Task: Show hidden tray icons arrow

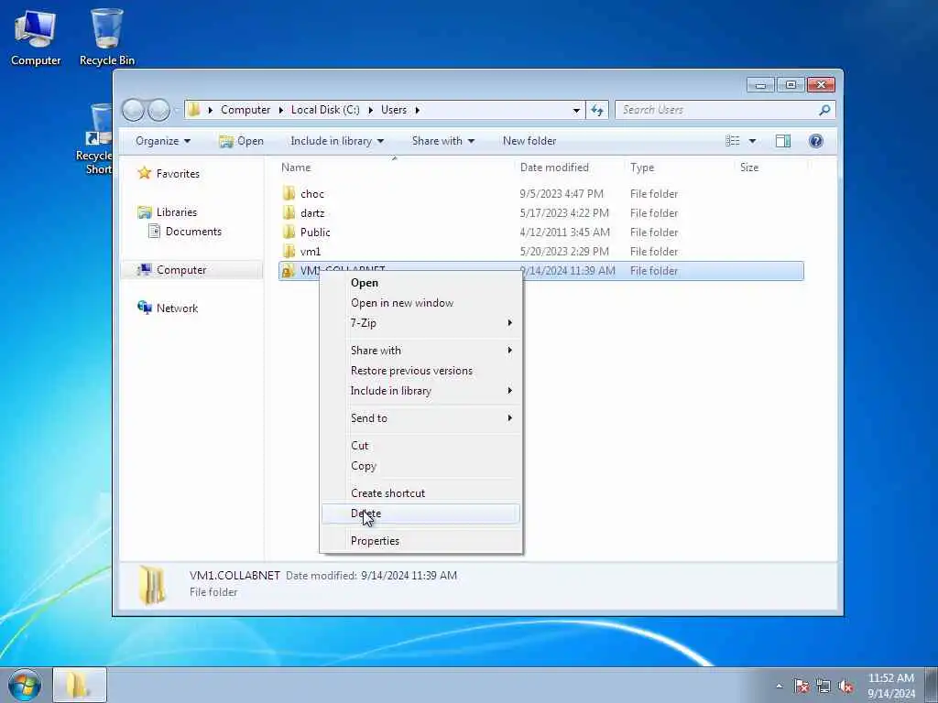Action: [x=779, y=687]
